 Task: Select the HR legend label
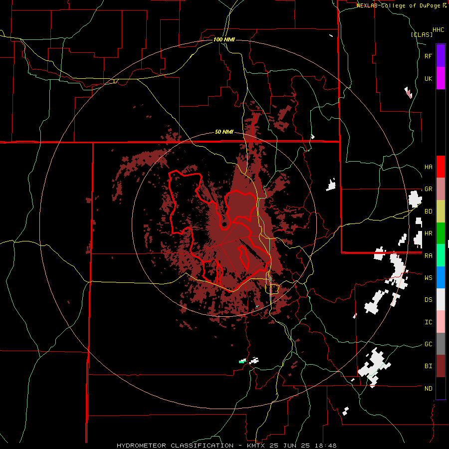(x=428, y=233)
